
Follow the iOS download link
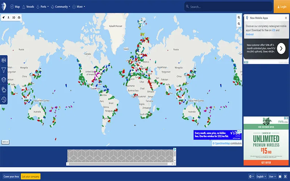274,30
